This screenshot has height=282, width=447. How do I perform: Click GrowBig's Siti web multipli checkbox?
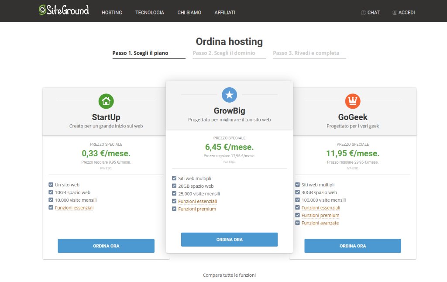174,178
